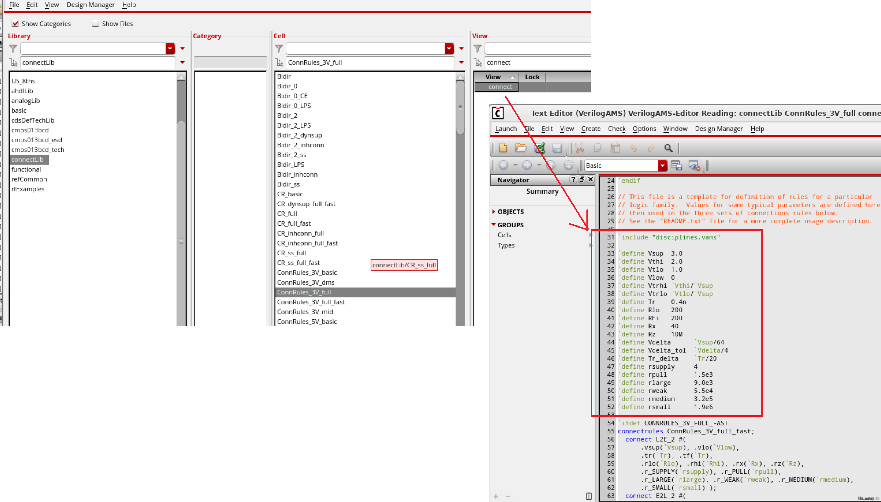The image size is (881, 502).
Task: Click the Open folder icon in editor toolbar
Action: [x=521, y=148]
